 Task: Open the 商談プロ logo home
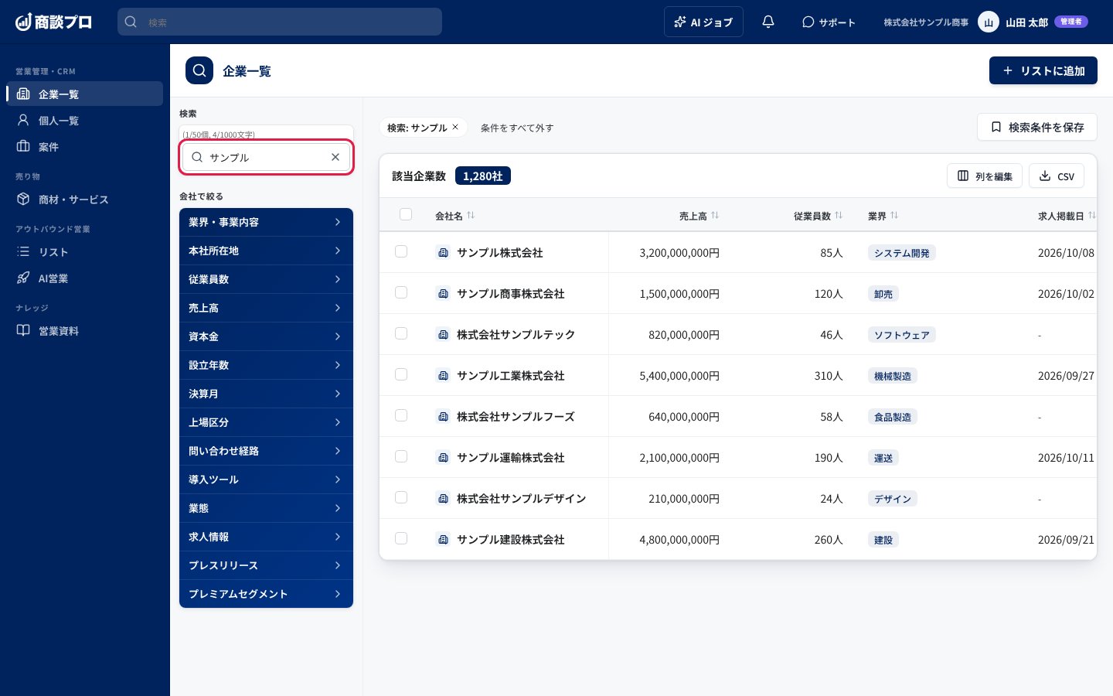pos(53,22)
